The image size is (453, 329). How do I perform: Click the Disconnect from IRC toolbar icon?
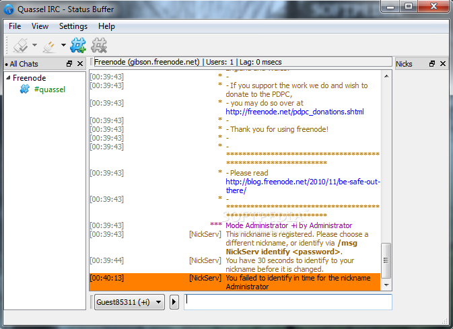click(x=49, y=46)
